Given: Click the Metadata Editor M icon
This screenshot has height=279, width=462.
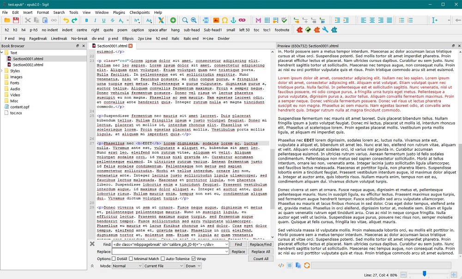Looking at the screenshot, I should tap(258, 20).
